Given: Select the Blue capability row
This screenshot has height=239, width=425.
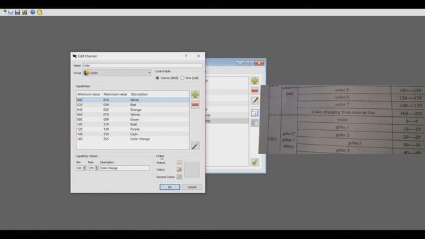Looking at the screenshot, I should click(133, 124).
